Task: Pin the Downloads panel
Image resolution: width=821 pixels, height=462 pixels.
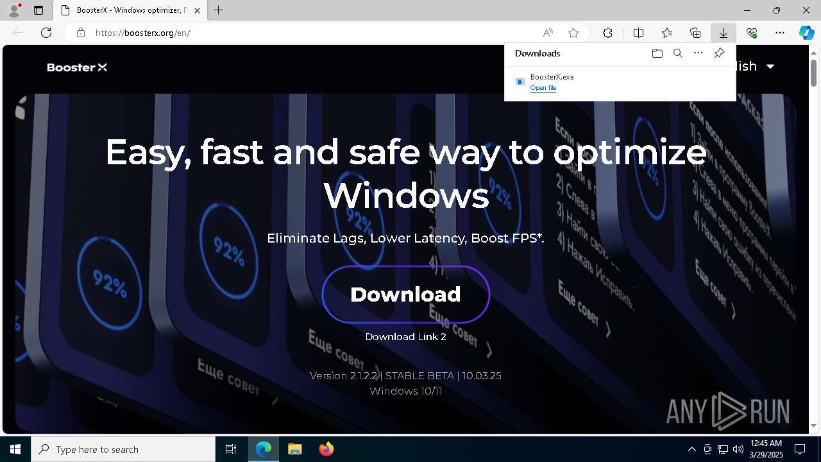Action: [x=719, y=53]
